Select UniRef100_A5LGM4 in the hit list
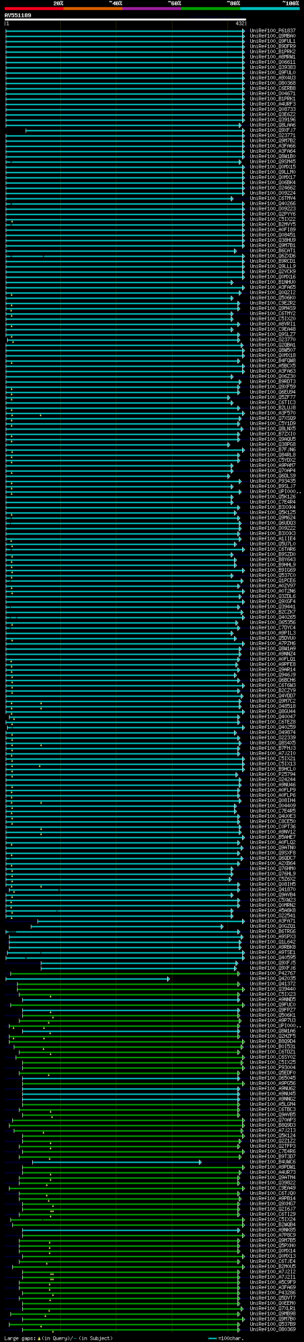Screen dimensions: 304x1342 [x=273, y=1104]
